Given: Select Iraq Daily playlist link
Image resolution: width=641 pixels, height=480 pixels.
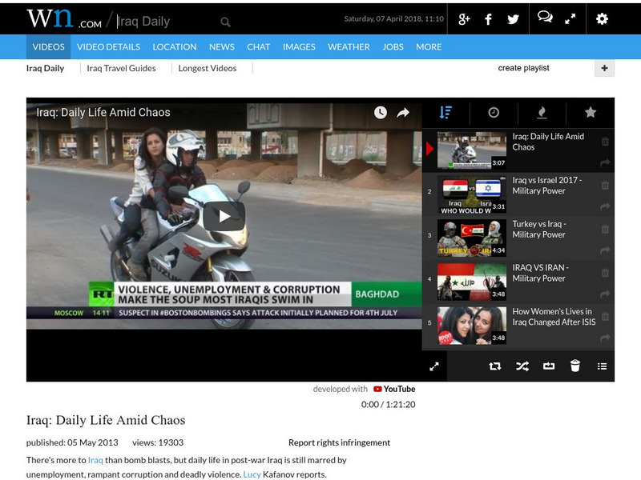Looking at the screenshot, I should pos(46,68).
